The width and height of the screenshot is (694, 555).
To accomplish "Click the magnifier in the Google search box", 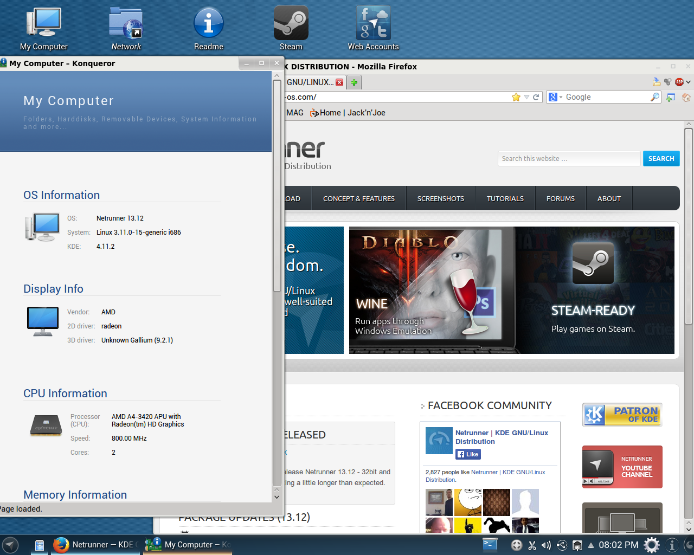I will [x=655, y=97].
